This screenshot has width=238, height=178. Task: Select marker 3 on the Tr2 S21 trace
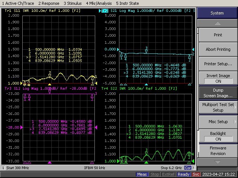pos(146,50)
